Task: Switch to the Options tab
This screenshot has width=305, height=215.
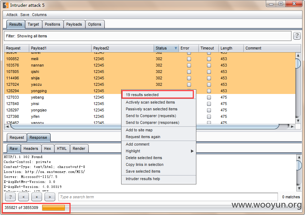Action: coord(94,24)
